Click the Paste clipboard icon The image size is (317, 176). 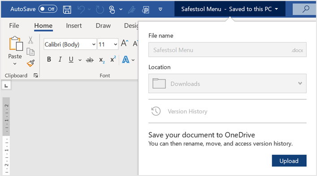pyautogui.click(x=16, y=43)
